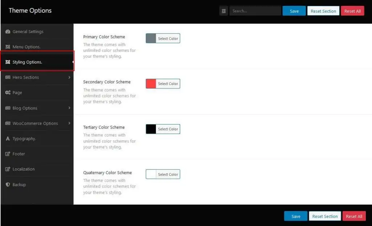Click Select Color for Tertiary Color Scheme
This screenshot has width=372, height=226.
click(x=168, y=129)
